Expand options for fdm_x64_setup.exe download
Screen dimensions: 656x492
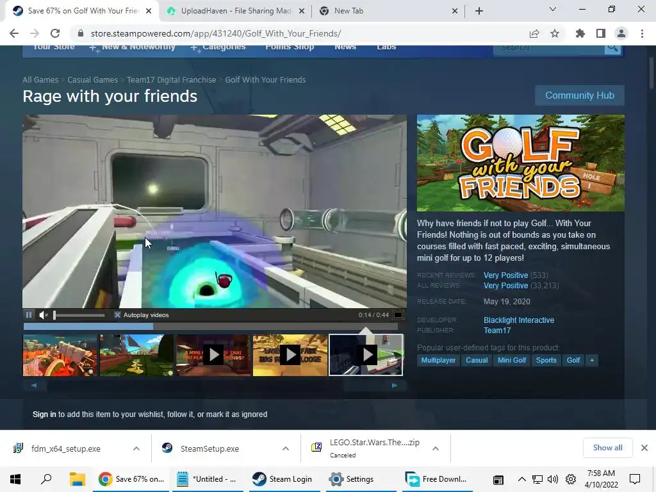click(136, 448)
